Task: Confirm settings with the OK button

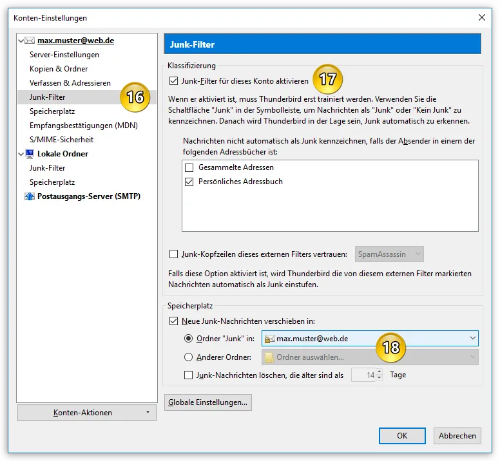Action: [x=402, y=436]
